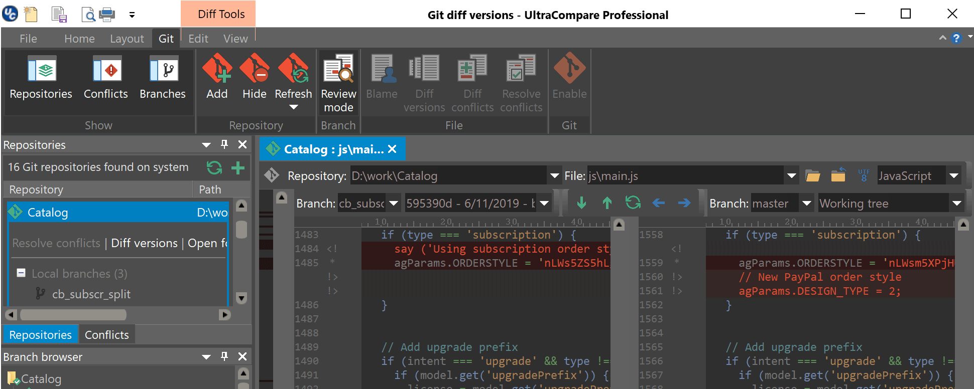974x389 pixels.
Task: Open the JavaScript language dropdown
Action: (x=953, y=176)
